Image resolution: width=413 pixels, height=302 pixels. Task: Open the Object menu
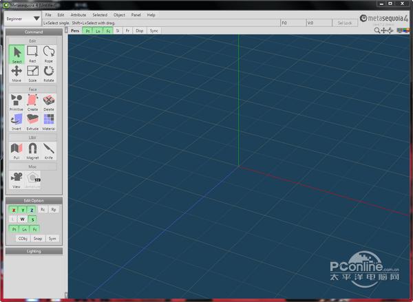119,15
